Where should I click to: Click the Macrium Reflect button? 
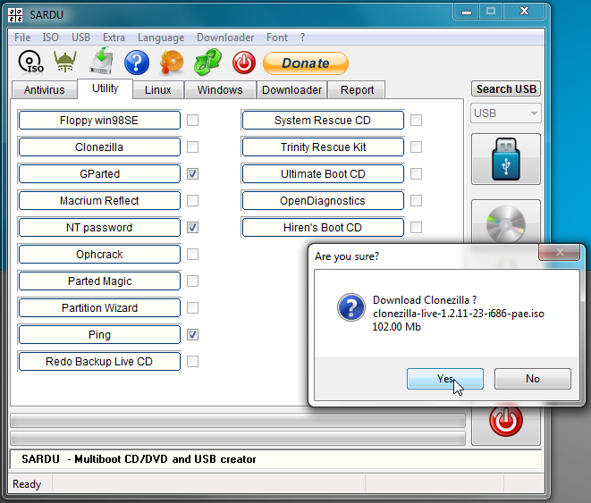[99, 201]
